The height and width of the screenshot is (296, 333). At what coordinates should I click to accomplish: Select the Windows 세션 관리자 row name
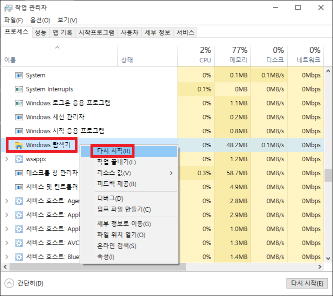click(55, 117)
